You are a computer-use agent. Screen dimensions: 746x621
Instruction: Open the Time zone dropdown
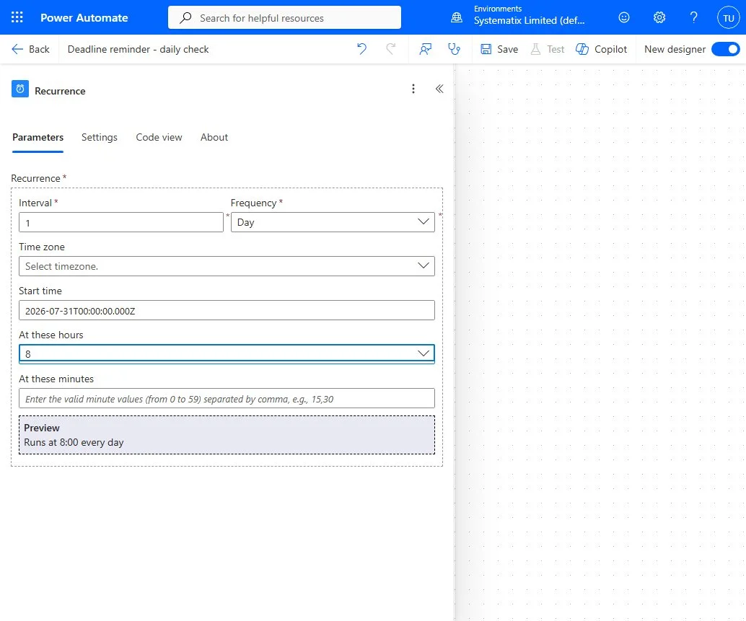point(227,266)
